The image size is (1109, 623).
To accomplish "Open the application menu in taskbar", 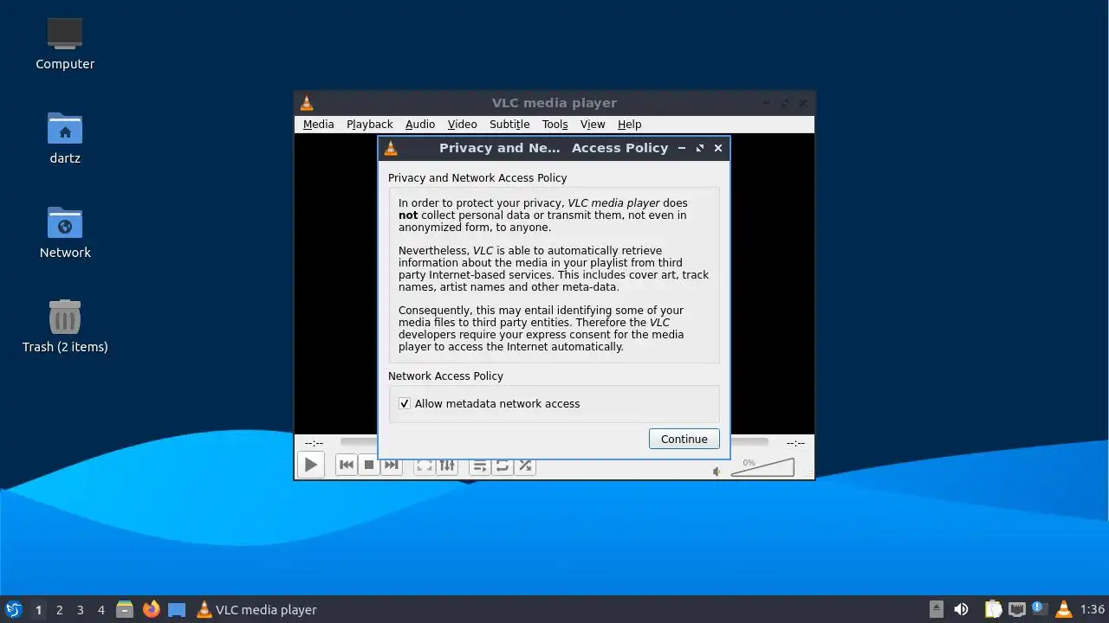I will [x=13, y=609].
